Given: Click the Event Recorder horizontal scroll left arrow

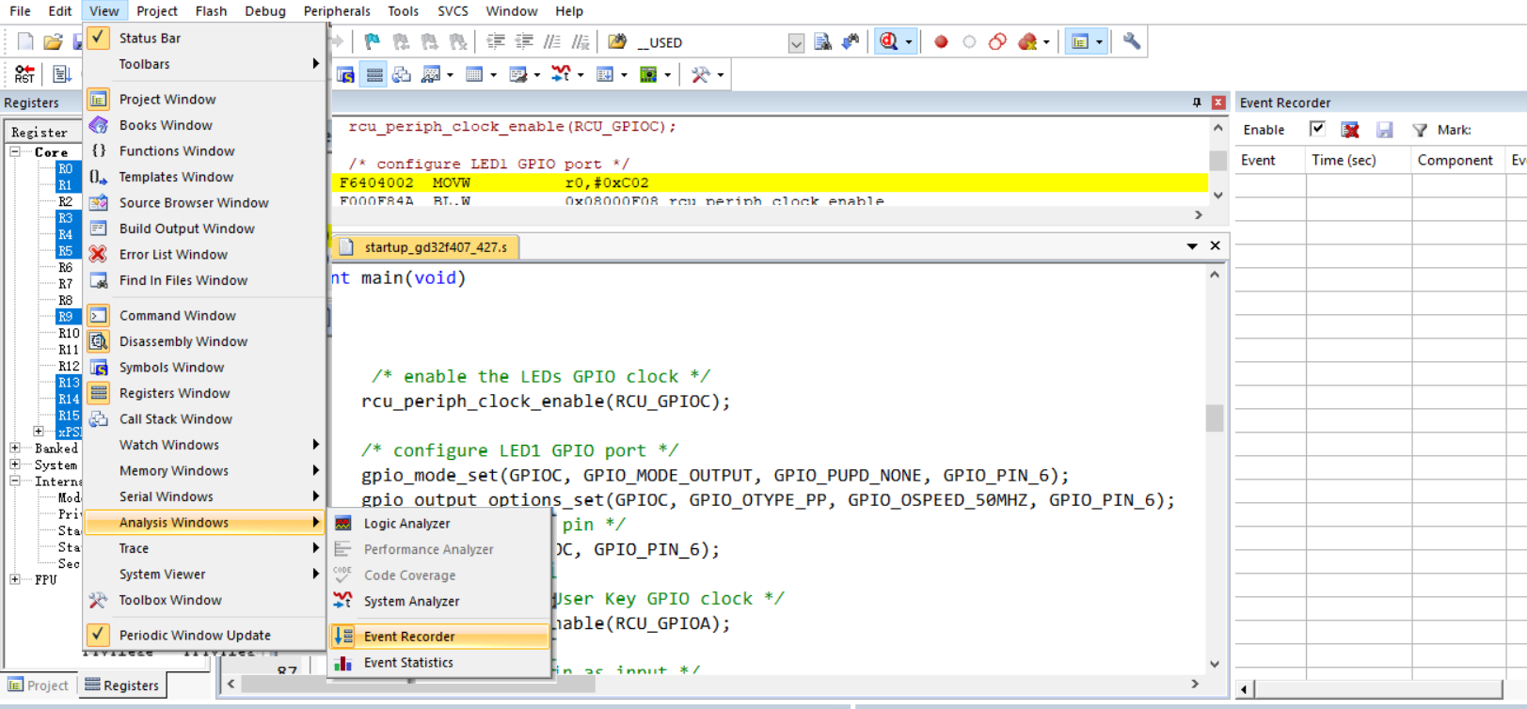Looking at the screenshot, I should [x=1244, y=689].
